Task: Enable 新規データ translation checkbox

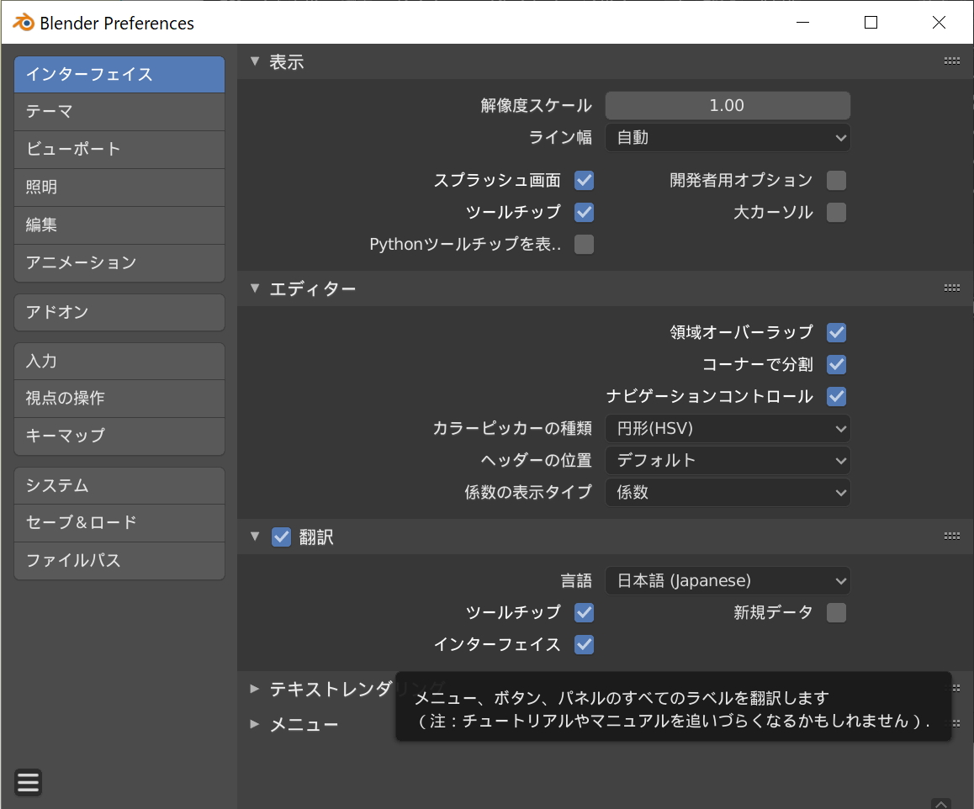Action: (836, 612)
